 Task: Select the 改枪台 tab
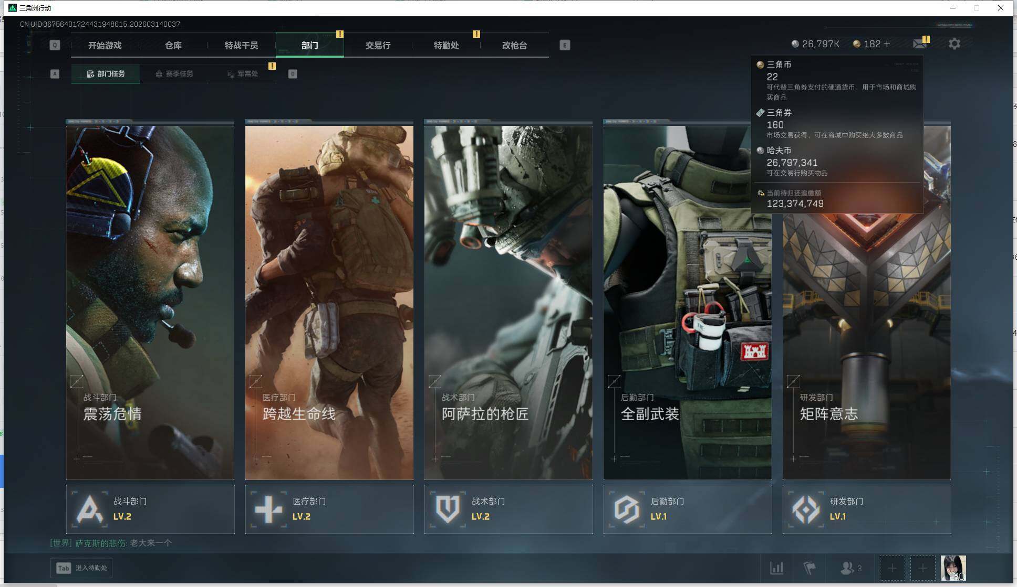point(514,46)
